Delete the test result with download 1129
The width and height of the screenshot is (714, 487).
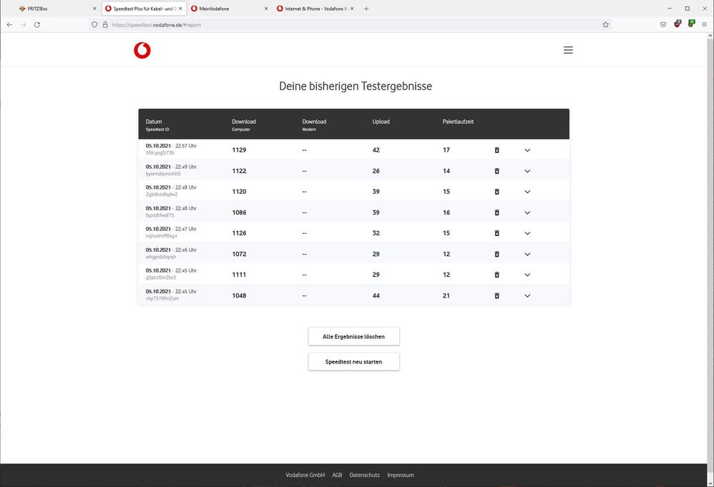[497, 150]
